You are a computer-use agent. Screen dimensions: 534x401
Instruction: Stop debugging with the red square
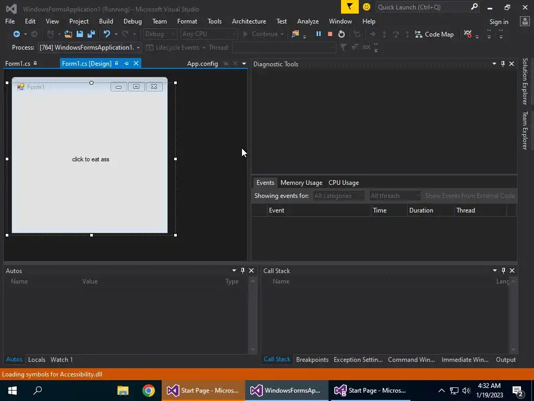point(330,34)
